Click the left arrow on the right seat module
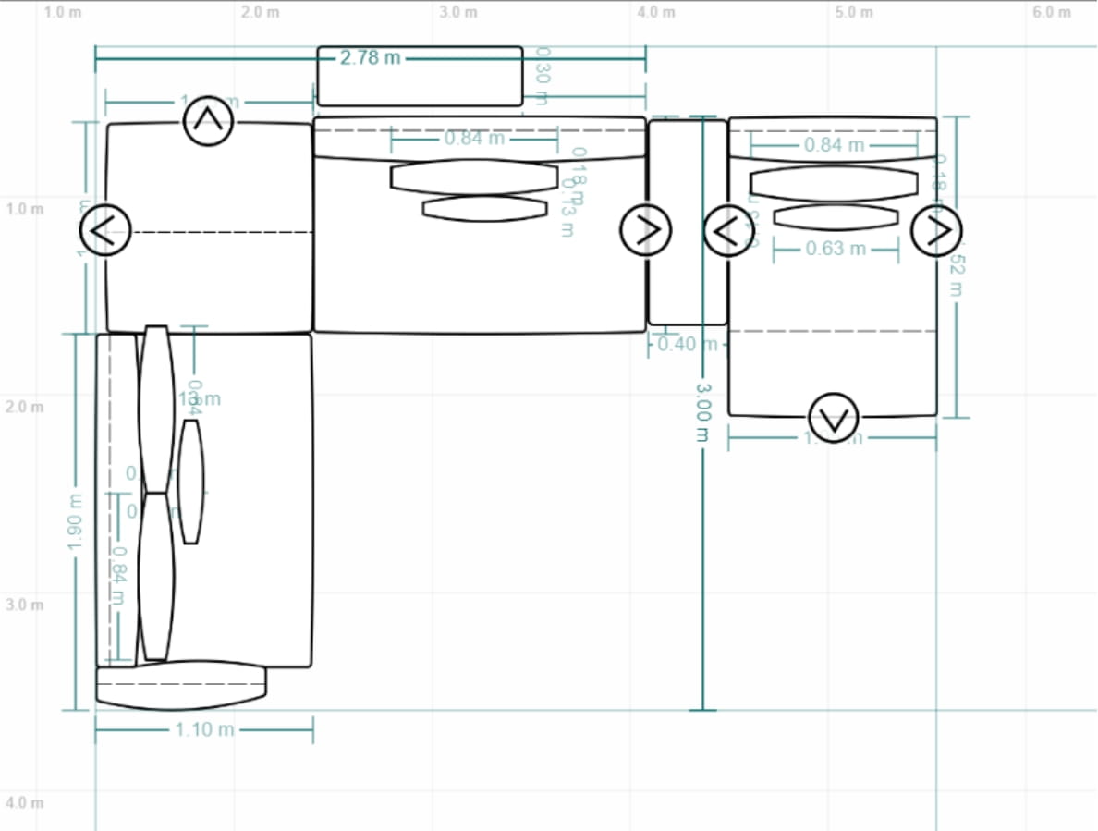 point(729,230)
